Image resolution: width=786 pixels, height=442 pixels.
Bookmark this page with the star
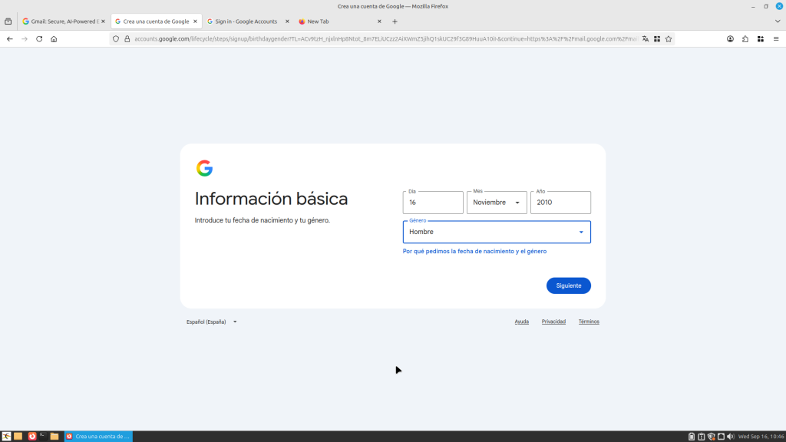669,39
